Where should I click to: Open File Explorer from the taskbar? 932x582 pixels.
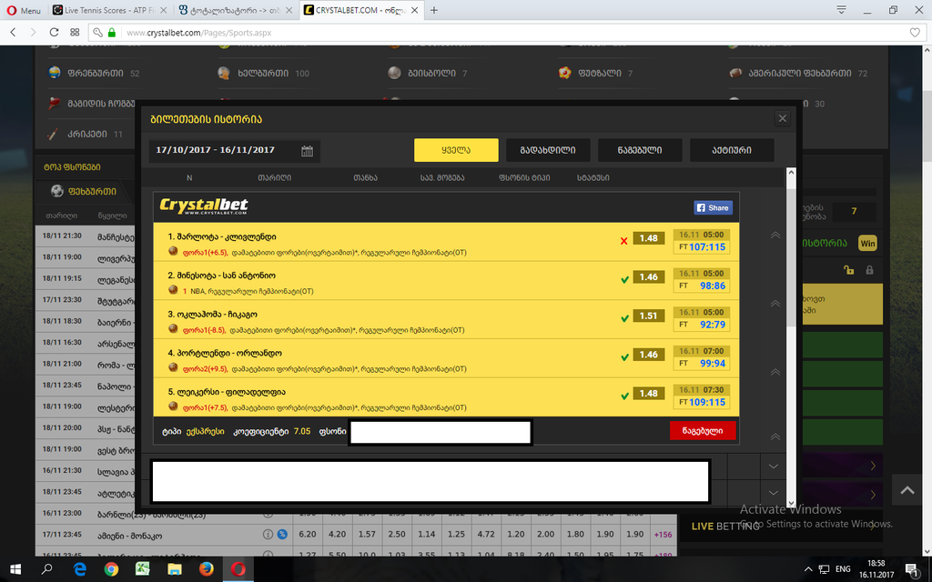click(174, 569)
